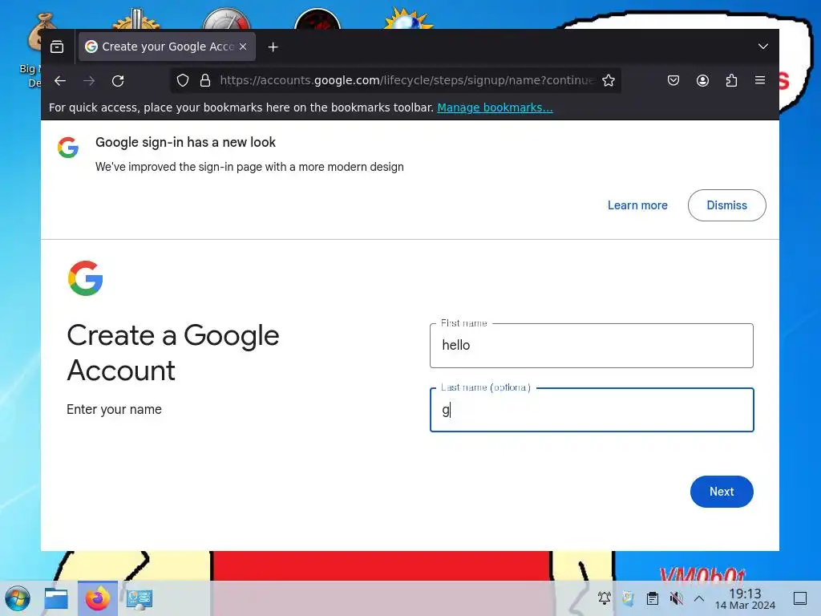
Task: Click the Google logo in banner
Action: coord(68,148)
